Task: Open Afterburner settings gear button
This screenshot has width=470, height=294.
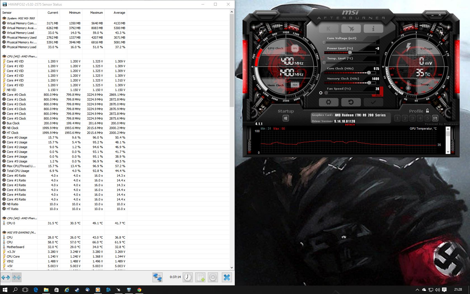Action: (328, 102)
